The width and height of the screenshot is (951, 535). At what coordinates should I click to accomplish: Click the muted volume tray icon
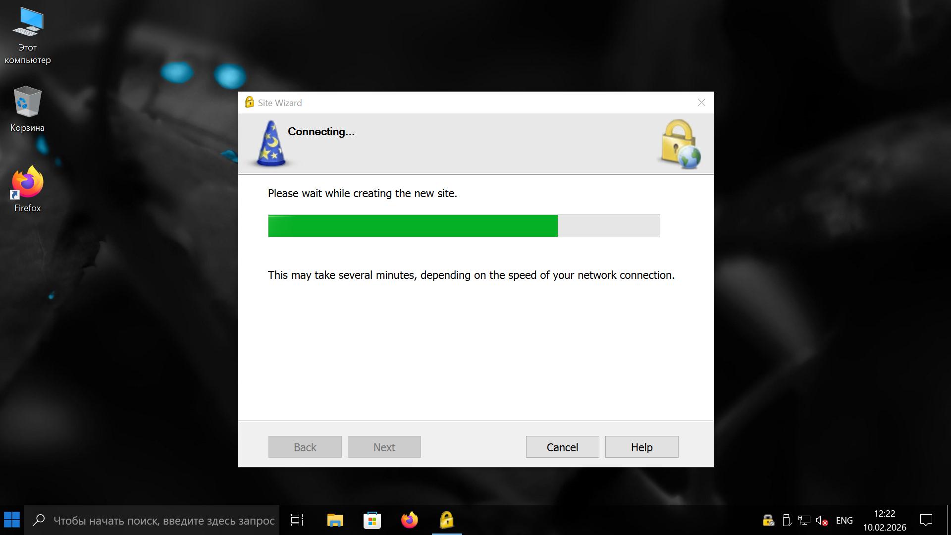point(822,521)
